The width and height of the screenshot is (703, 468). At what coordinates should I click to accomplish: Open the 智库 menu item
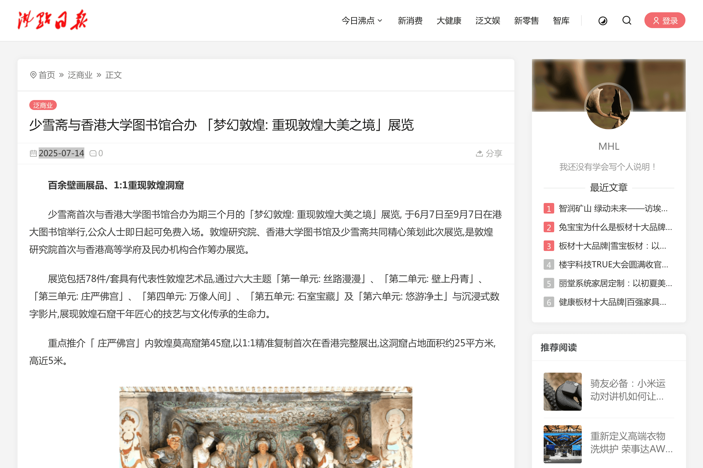tap(561, 20)
